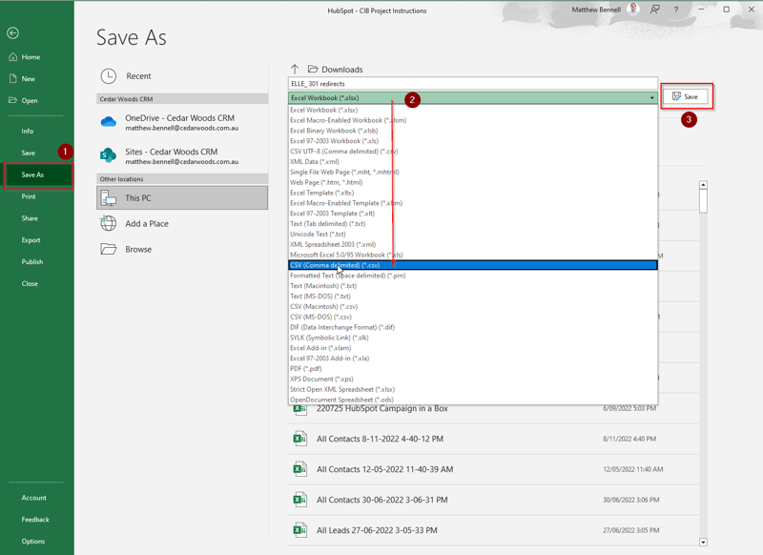Click Close in the sidebar
763x555 pixels.
click(30, 283)
